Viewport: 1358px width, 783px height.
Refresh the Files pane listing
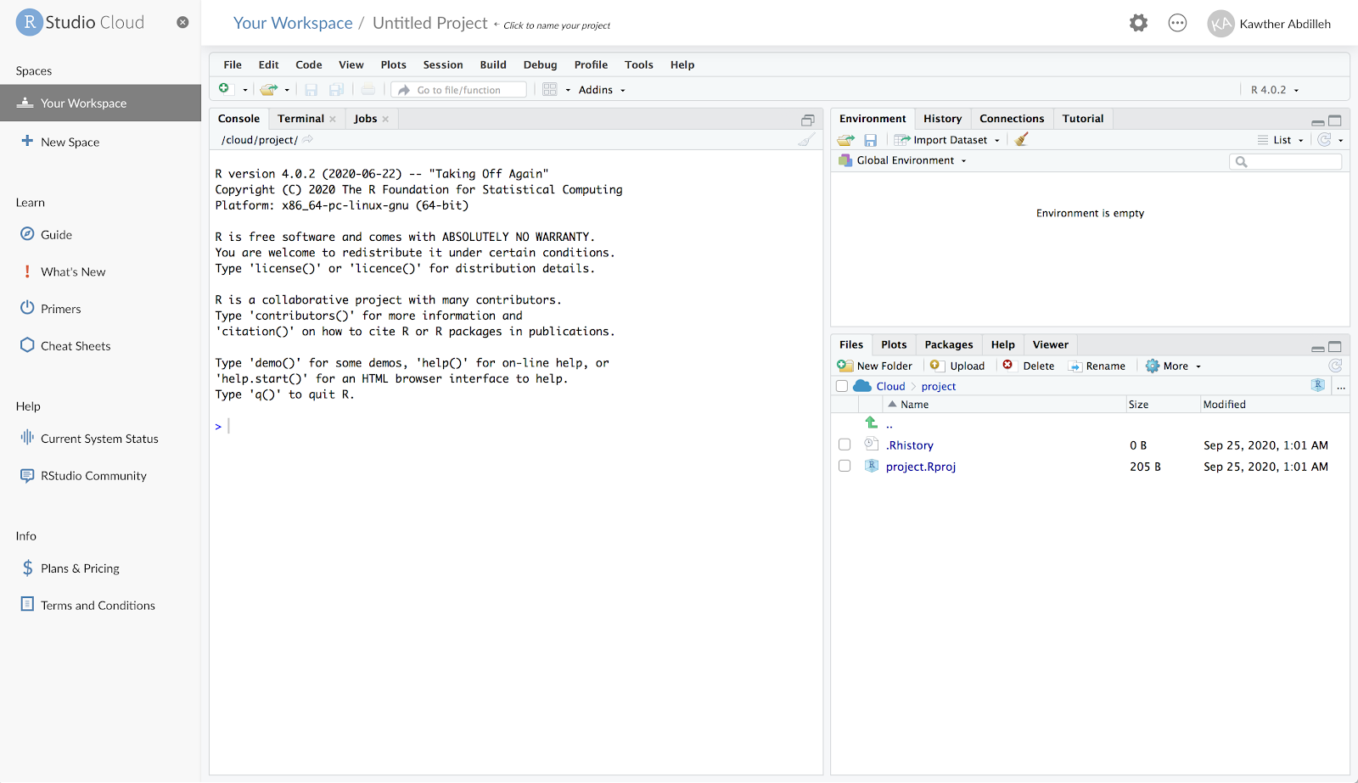pos(1335,366)
